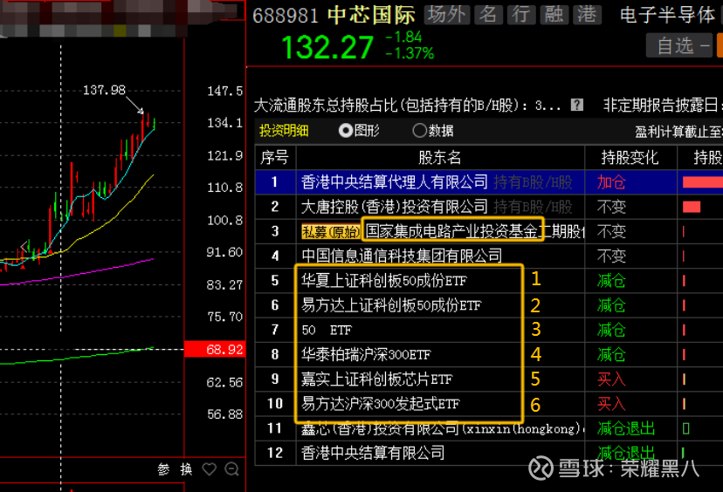Image resolution: width=723 pixels, height=492 pixels.
Task: Click the 137.98 high price label
Action: pos(104,90)
